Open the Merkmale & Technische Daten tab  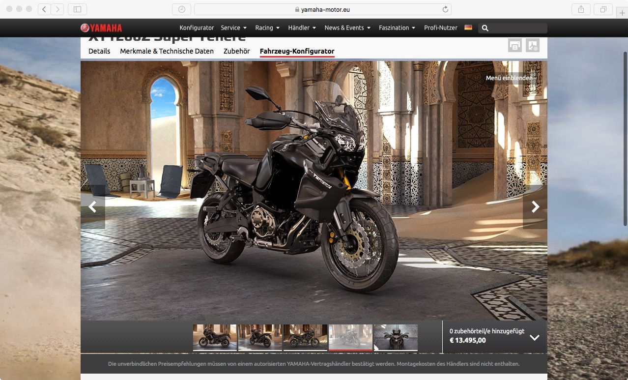tap(167, 51)
